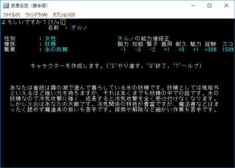Screen dimensions: 235x168
Task: Open the ウィンドウ(W) menu
Action: (x=36, y=15)
